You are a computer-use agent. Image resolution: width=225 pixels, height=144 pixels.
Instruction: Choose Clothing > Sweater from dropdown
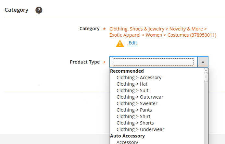[137, 103]
